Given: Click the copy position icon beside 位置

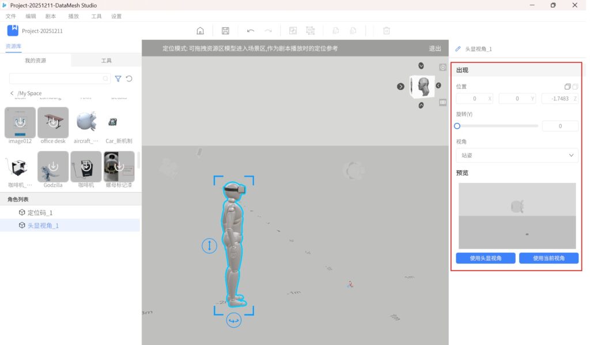Looking at the screenshot, I should 568,87.
